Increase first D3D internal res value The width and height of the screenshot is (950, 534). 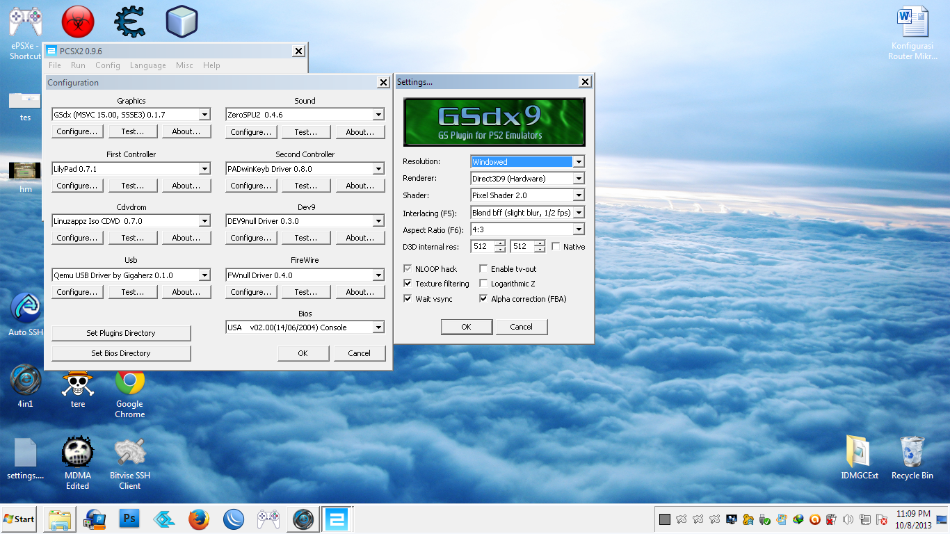point(500,243)
